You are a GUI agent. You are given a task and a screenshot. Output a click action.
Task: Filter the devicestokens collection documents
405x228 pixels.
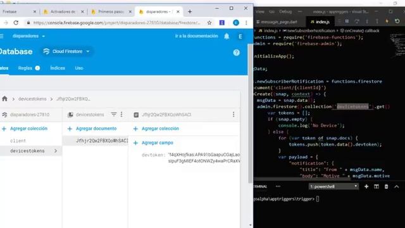(x=114, y=114)
